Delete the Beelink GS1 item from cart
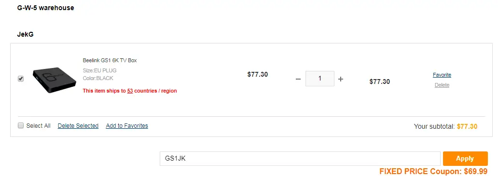498x176 pixels. (442, 85)
